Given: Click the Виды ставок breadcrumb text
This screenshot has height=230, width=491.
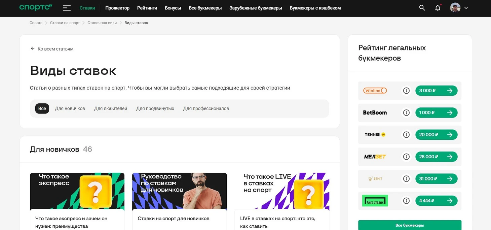Looking at the screenshot, I should (x=136, y=23).
